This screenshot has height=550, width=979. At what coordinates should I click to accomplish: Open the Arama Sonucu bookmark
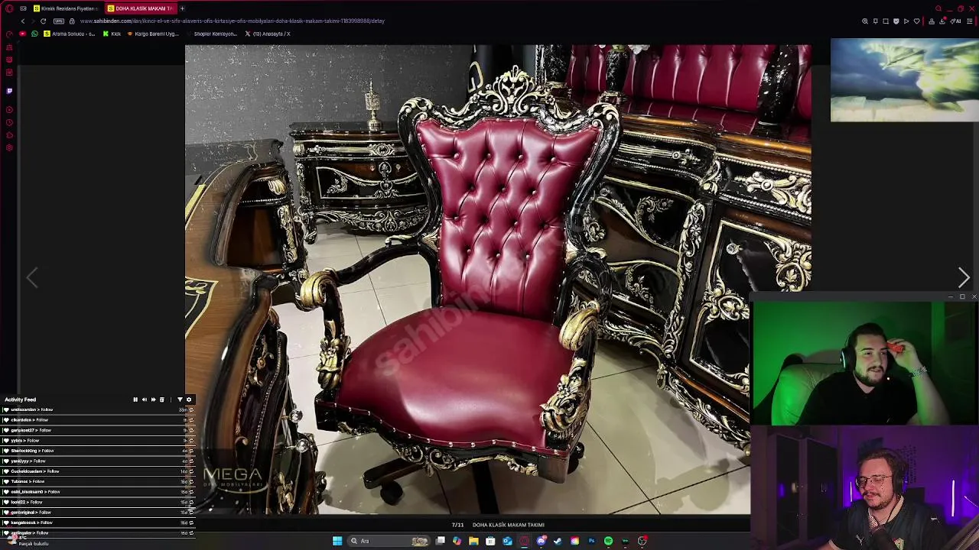(x=70, y=34)
